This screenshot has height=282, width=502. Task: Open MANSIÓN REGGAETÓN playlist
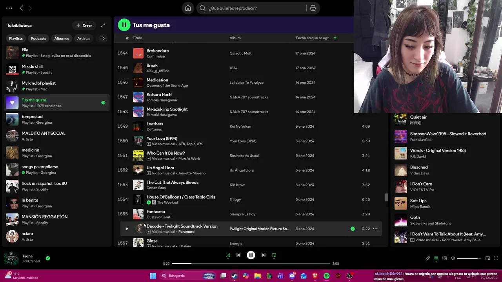coord(57,220)
